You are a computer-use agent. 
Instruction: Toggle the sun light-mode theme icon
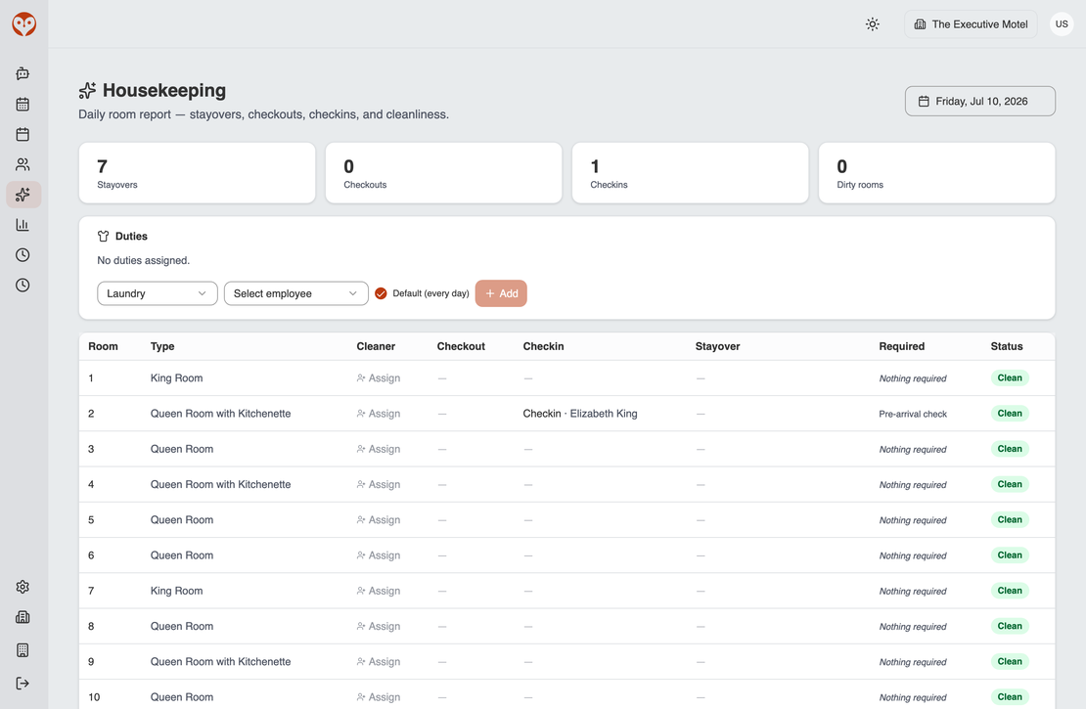click(873, 24)
